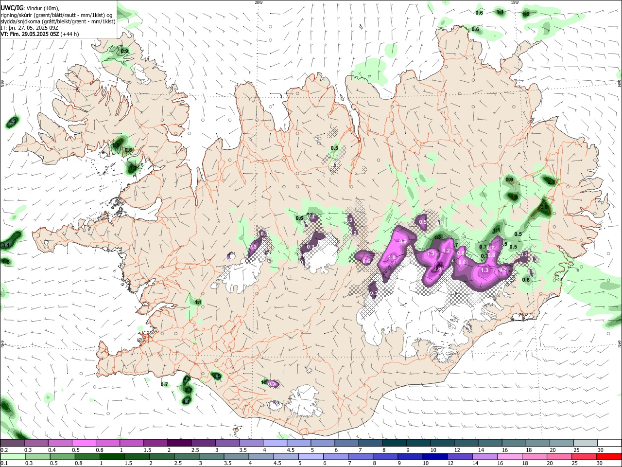The height and width of the screenshot is (467, 622).
Task: Click the 'IT: þri. 27. 05. 2025 09Z' line
Action: tap(30, 28)
